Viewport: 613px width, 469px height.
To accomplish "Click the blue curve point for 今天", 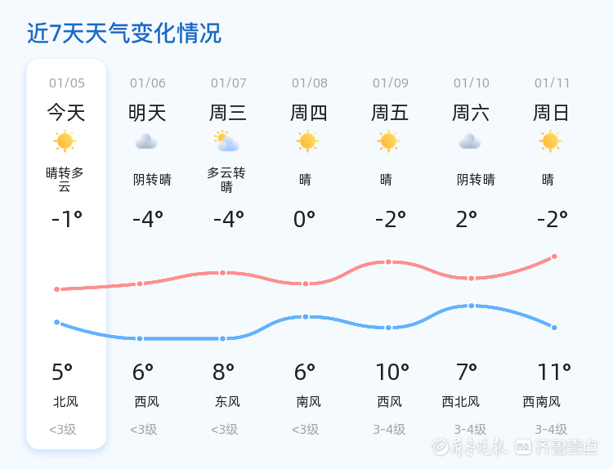I will coord(57,322).
